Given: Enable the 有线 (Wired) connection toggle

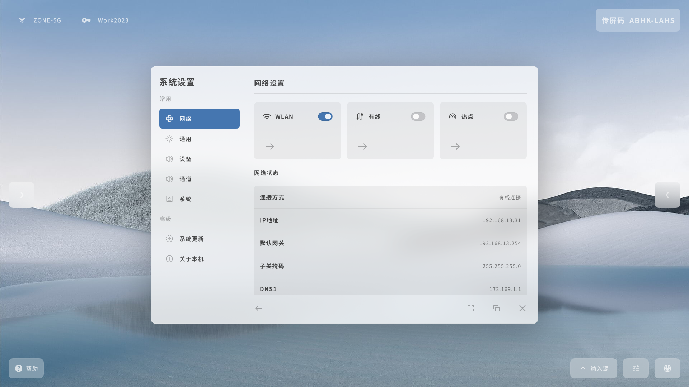Looking at the screenshot, I should (418, 116).
